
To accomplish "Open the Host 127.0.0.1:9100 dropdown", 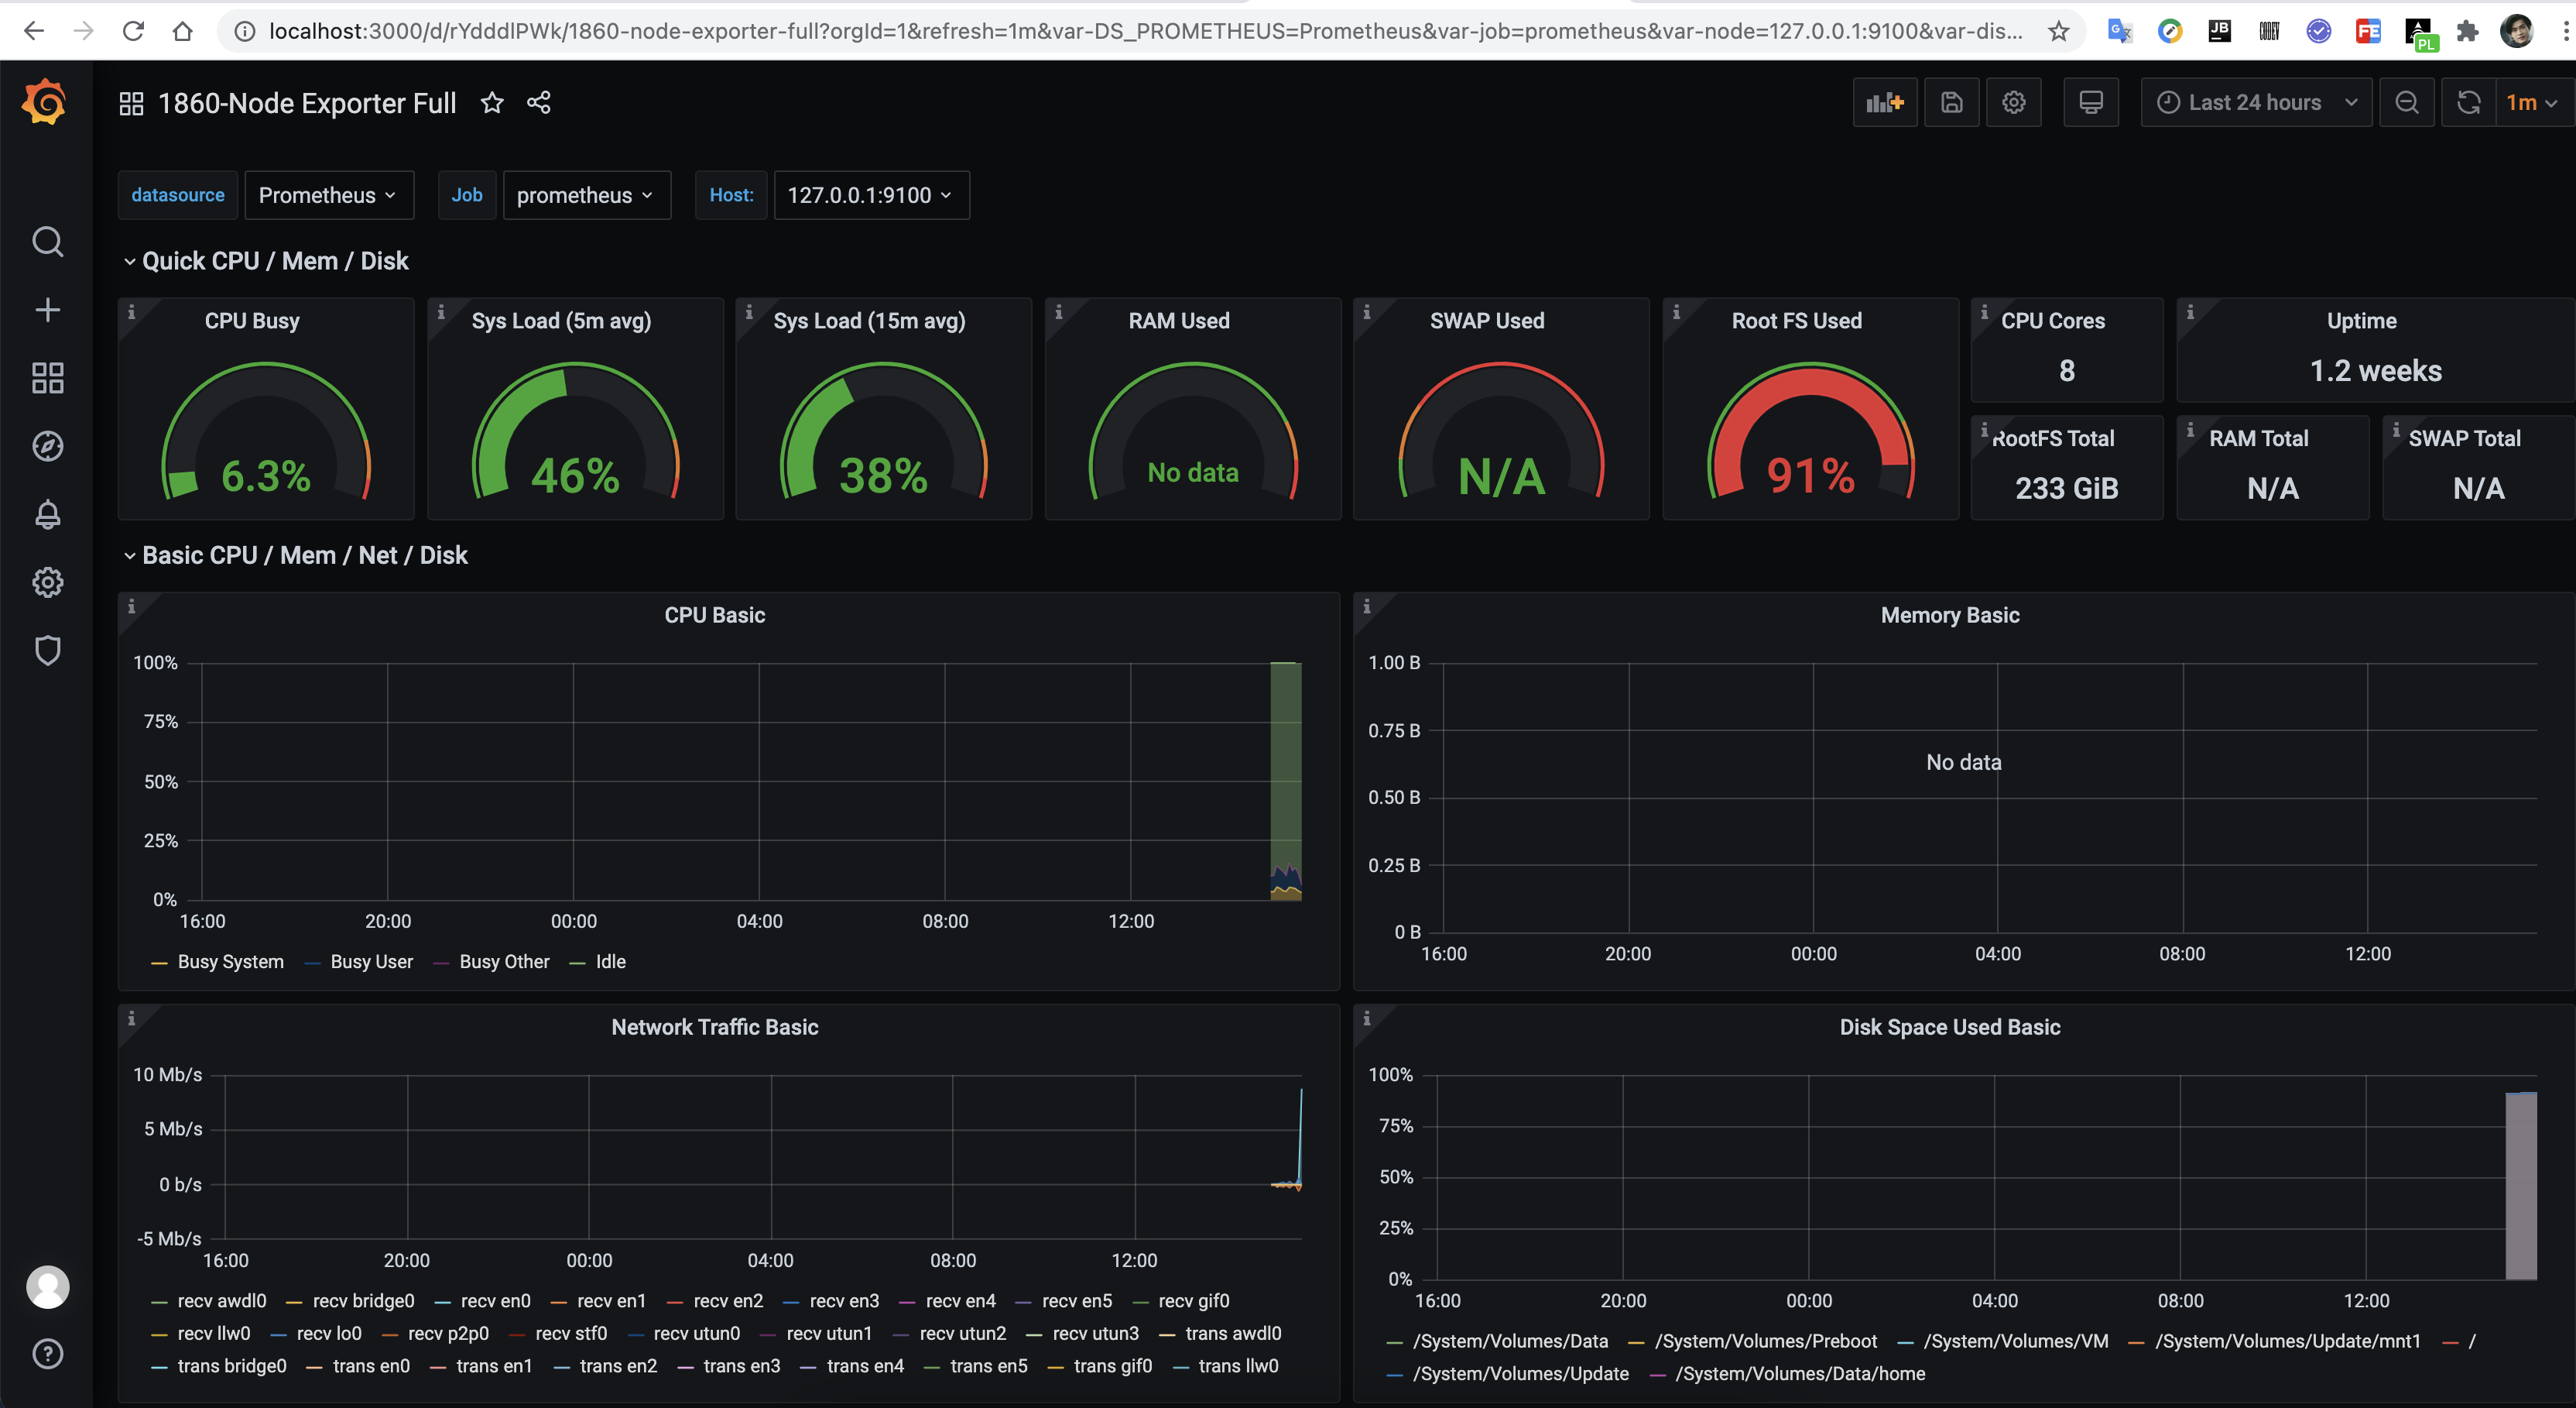I will [870, 195].
